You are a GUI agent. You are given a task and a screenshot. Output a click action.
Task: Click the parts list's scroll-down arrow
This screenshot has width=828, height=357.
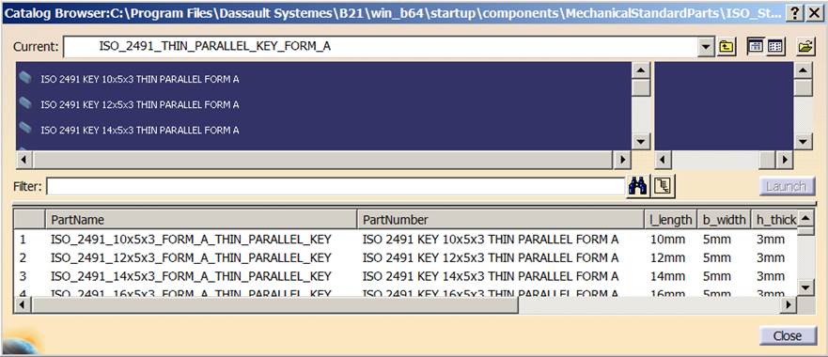(x=641, y=142)
